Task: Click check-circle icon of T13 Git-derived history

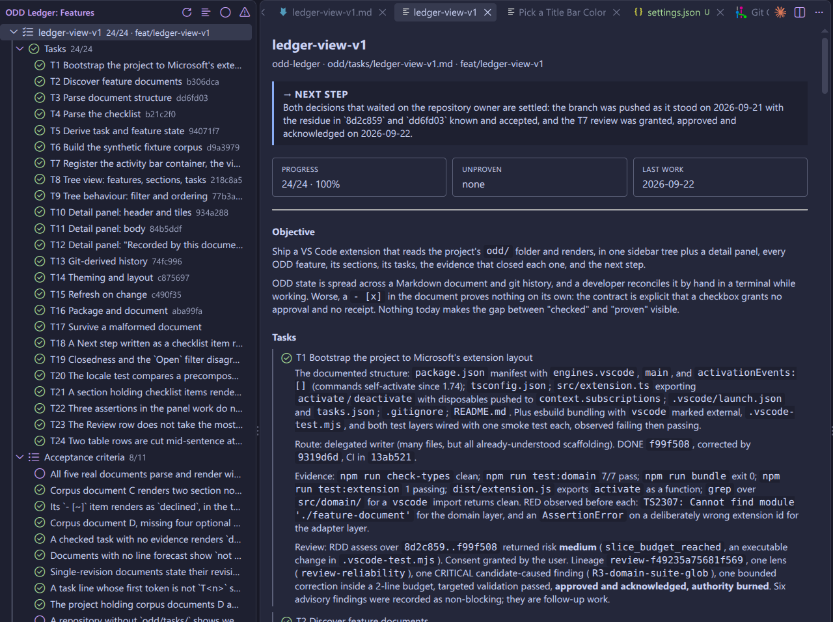Action: (40, 261)
